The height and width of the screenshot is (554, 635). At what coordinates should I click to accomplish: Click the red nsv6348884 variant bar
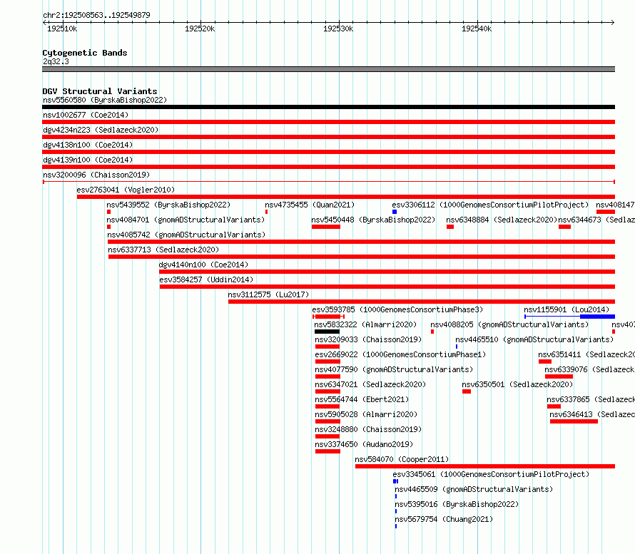tap(450, 227)
